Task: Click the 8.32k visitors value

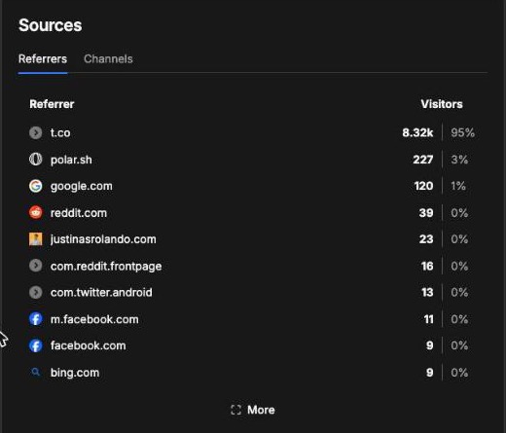Action: 417,132
